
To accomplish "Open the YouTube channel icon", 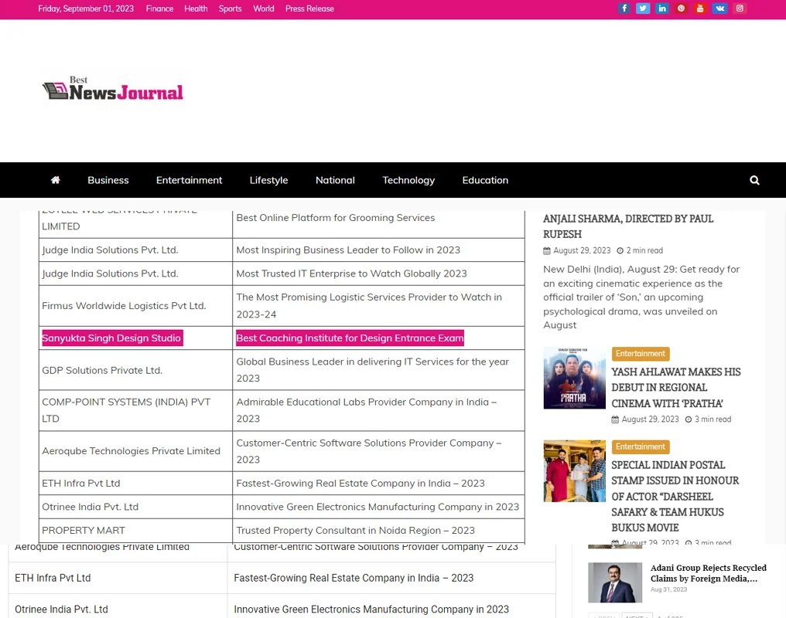I will [x=700, y=8].
